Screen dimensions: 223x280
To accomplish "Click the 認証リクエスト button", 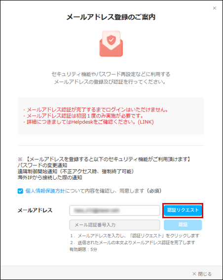I will click(x=183, y=210).
